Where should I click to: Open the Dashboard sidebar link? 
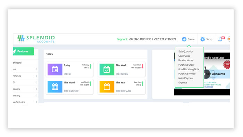coord(17,63)
